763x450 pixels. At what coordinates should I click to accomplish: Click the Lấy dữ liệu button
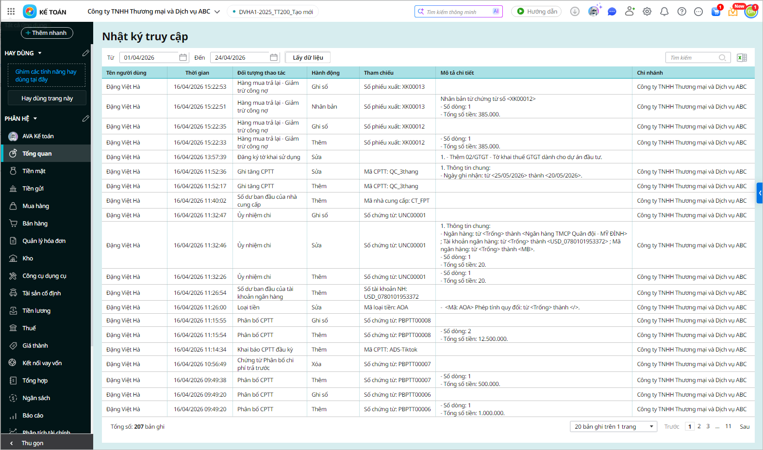(308, 58)
